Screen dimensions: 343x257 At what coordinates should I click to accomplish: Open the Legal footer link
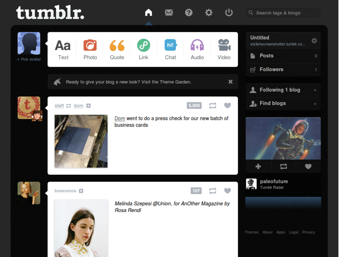click(x=294, y=232)
